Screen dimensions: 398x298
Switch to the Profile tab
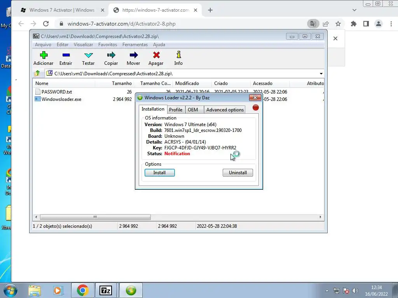coord(176,109)
